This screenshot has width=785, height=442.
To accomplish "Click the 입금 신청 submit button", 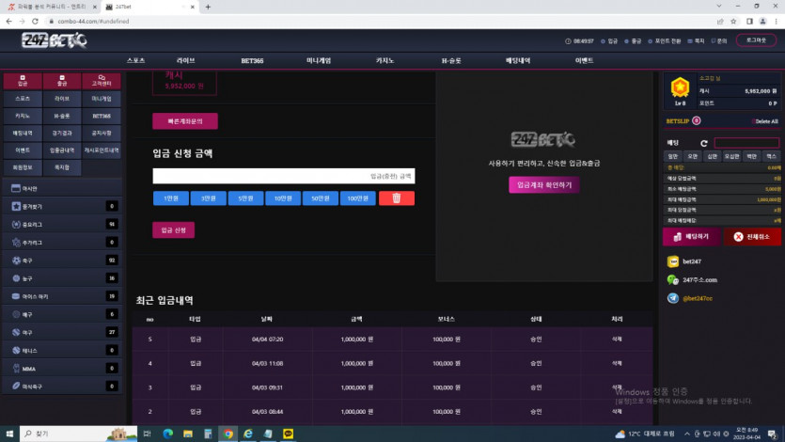I will (173, 230).
